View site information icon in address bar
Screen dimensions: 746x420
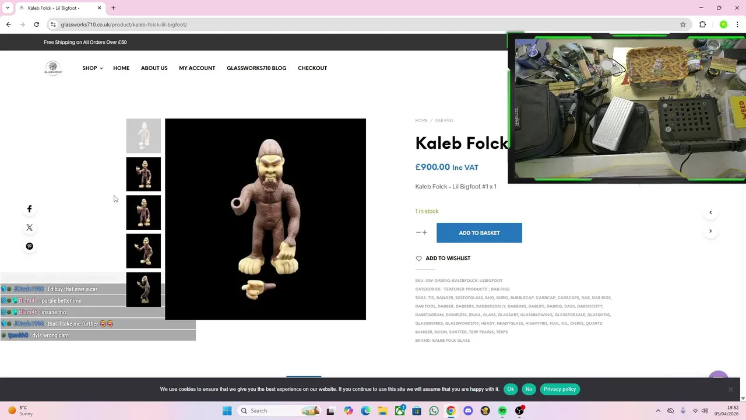pos(53,24)
